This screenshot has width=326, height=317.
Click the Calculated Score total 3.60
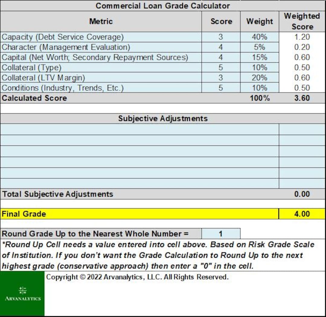pos(302,98)
